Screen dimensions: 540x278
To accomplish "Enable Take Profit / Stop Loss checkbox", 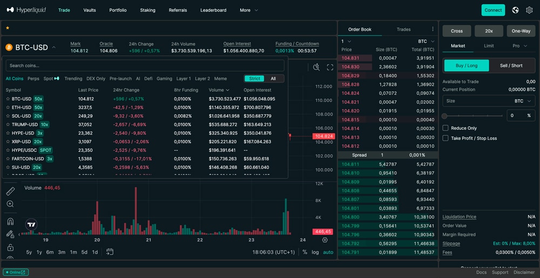I will (x=446, y=138).
